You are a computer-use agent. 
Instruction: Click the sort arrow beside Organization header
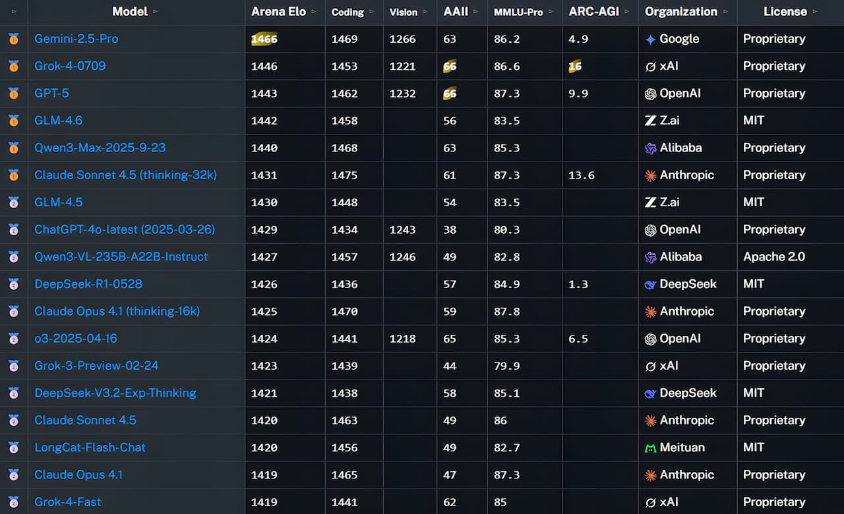click(726, 12)
